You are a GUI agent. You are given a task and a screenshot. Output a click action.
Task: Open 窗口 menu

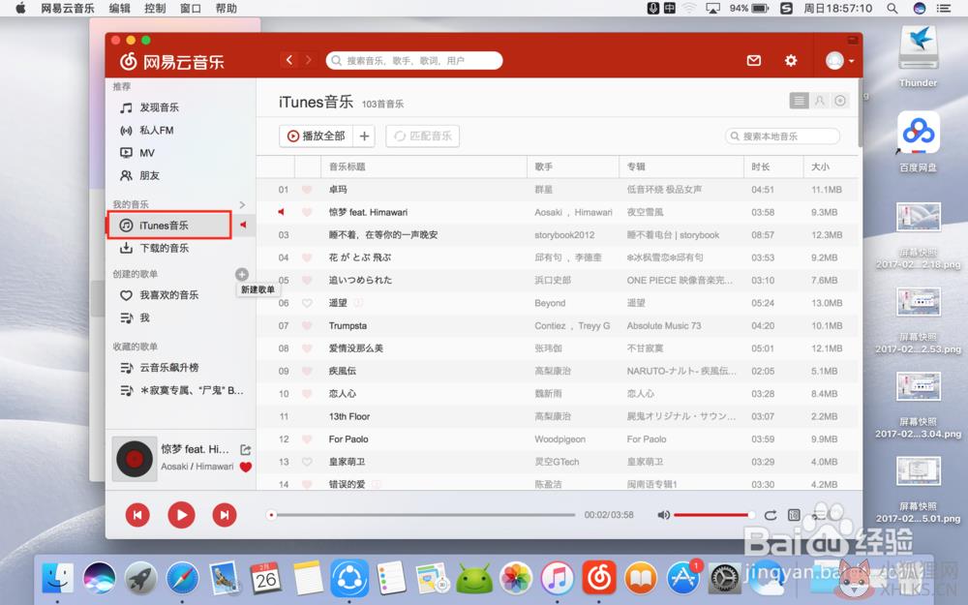click(190, 8)
